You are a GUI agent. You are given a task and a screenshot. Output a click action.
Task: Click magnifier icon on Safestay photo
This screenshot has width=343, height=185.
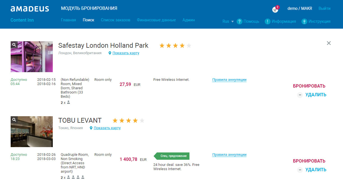tap(14, 45)
